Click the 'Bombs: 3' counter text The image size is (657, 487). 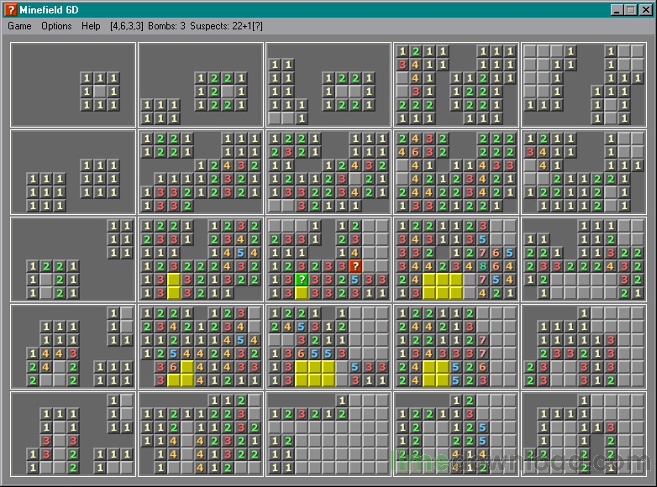pyautogui.click(x=166, y=26)
